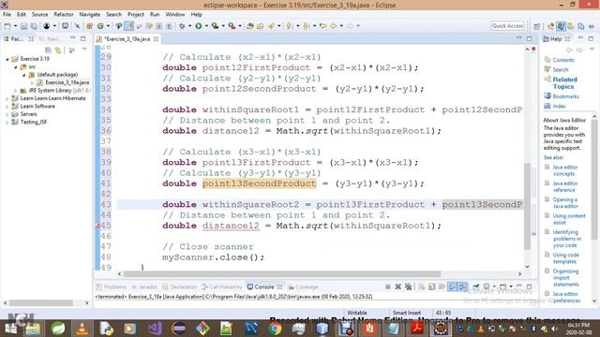
Task: Select the Exercise_3_19a.java editor tab
Action: coord(127,39)
